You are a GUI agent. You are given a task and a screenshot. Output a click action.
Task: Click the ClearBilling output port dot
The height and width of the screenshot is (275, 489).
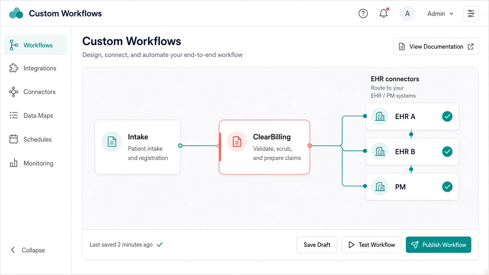coord(310,146)
